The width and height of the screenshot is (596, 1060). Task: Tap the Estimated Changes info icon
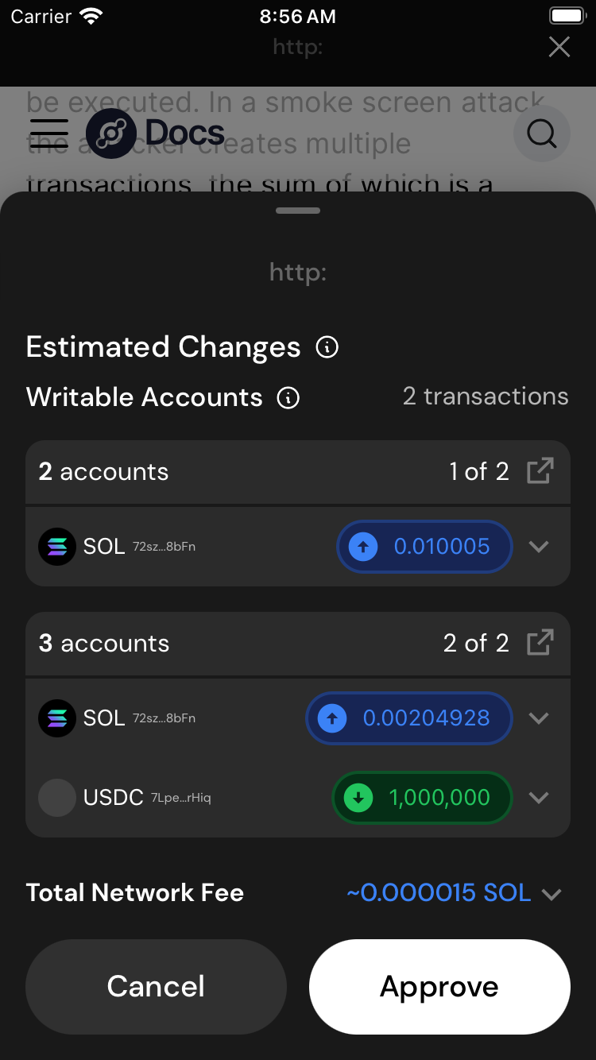(327, 347)
